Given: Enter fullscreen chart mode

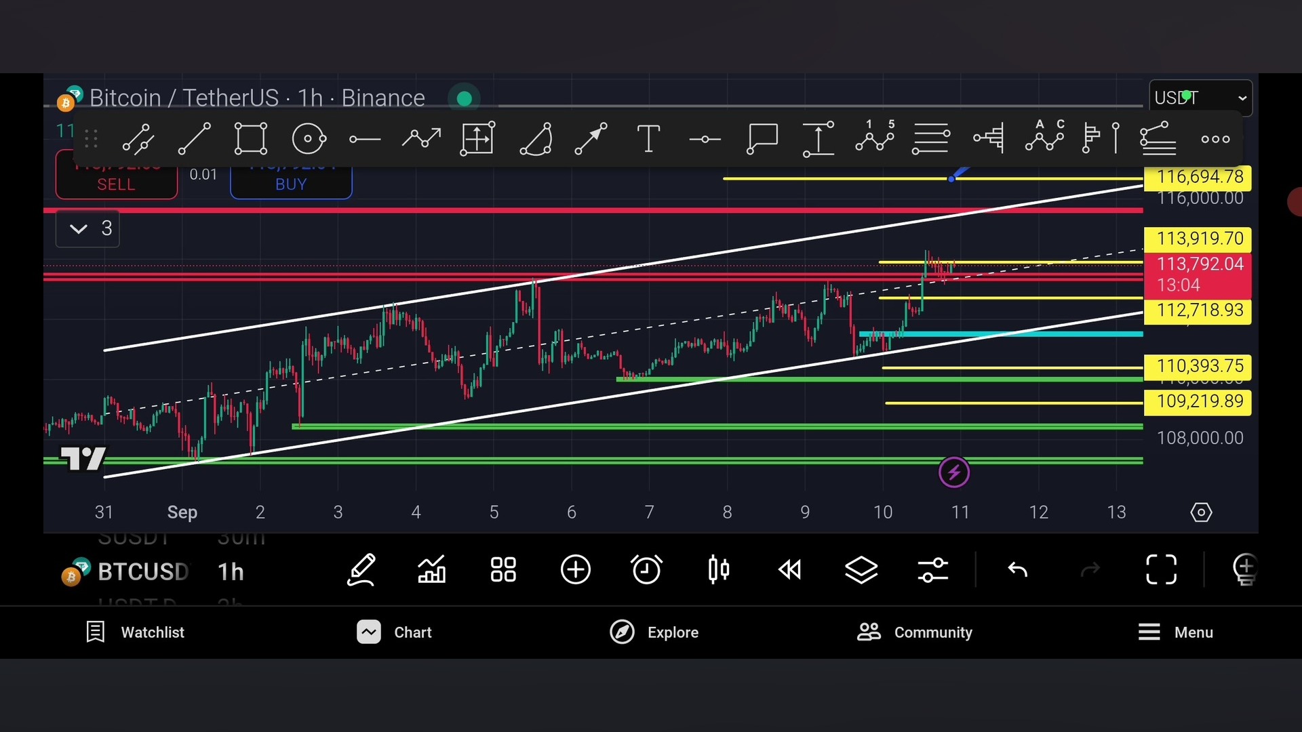Looking at the screenshot, I should click(1161, 569).
